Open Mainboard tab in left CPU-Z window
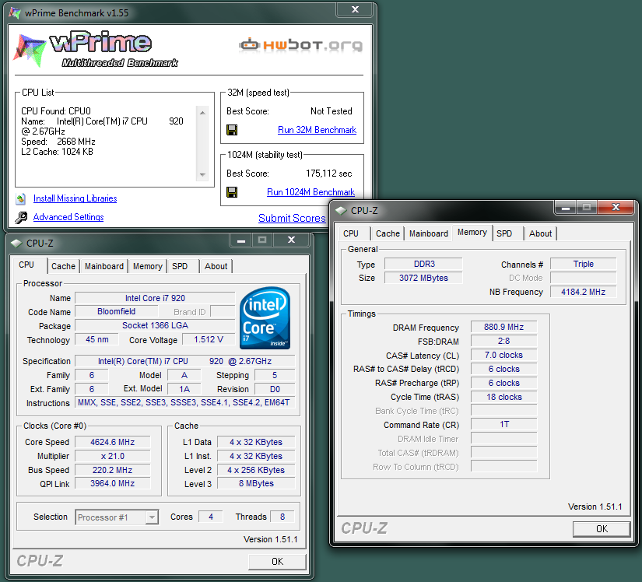This screenshot has height=582, width=642. pos(104,266)
